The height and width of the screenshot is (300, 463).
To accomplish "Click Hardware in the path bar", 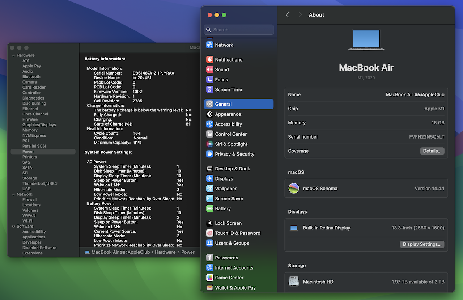I will [x=165, y=252].
